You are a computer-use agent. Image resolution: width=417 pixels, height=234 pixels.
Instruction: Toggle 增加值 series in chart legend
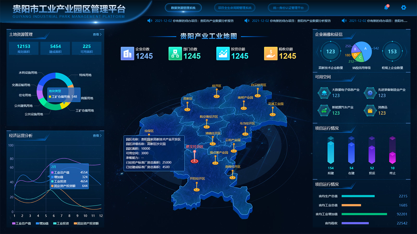42,223
